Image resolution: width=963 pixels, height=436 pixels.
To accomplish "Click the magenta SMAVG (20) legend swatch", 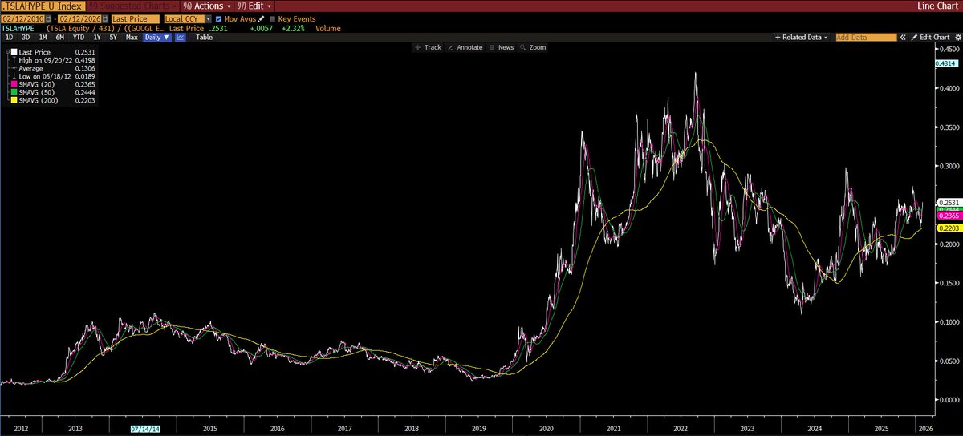I will tap(14, 84).
